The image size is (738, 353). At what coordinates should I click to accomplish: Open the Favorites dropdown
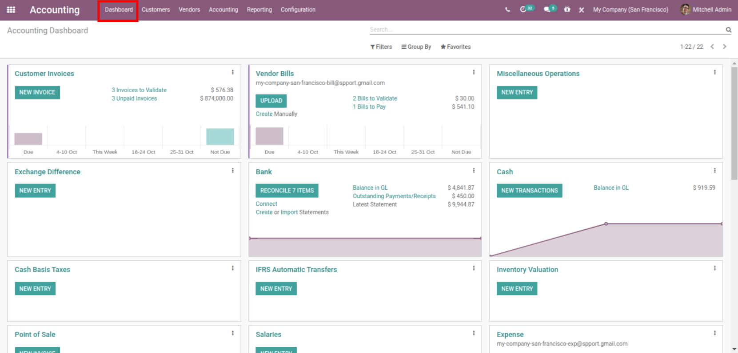455,47
